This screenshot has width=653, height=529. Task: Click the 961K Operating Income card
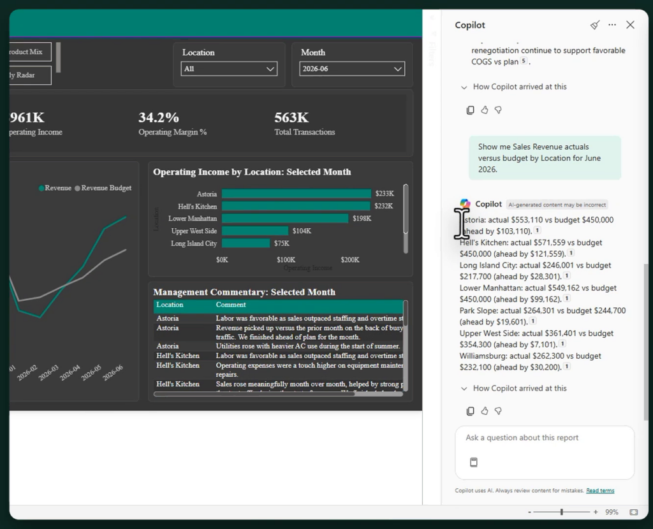click(x=36, y=124)
